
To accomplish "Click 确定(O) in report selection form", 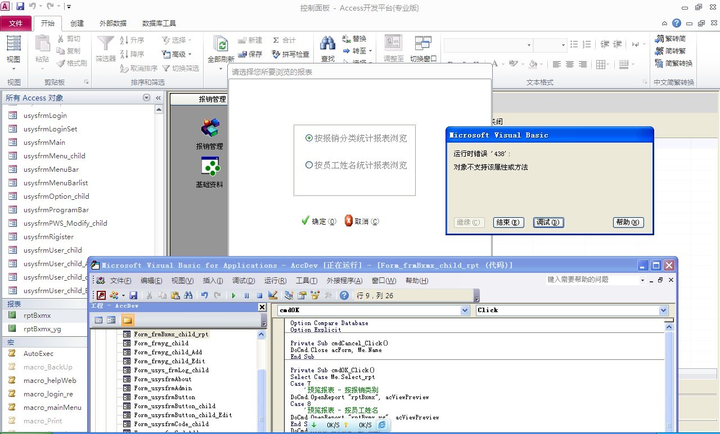I will [319, 221].
